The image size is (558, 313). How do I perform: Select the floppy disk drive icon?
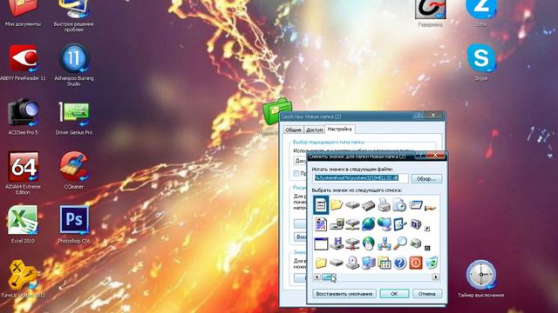point(337,243)
